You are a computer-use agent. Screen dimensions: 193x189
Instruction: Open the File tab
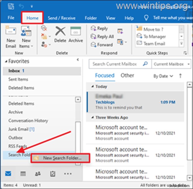point(11,18)
